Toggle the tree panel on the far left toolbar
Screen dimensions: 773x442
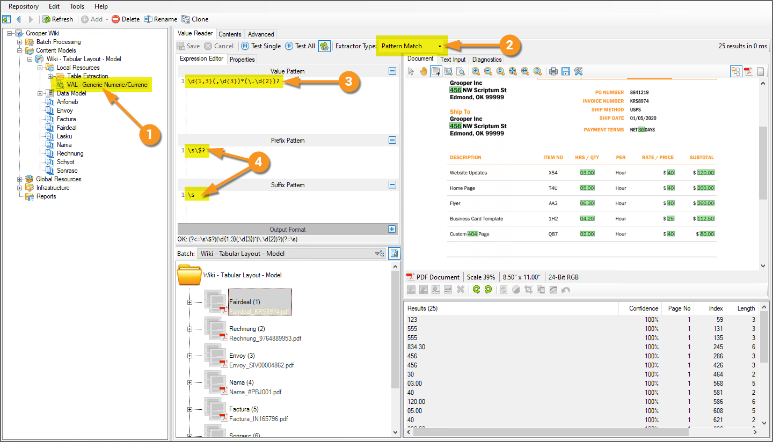click(x=7, y=19)
